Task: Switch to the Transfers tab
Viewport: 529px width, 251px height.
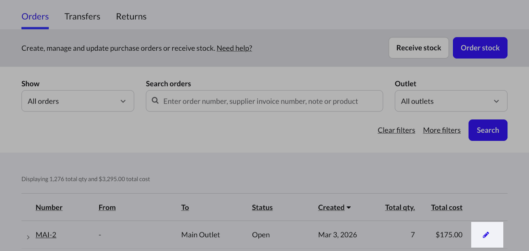Action: tap(82, 17)
